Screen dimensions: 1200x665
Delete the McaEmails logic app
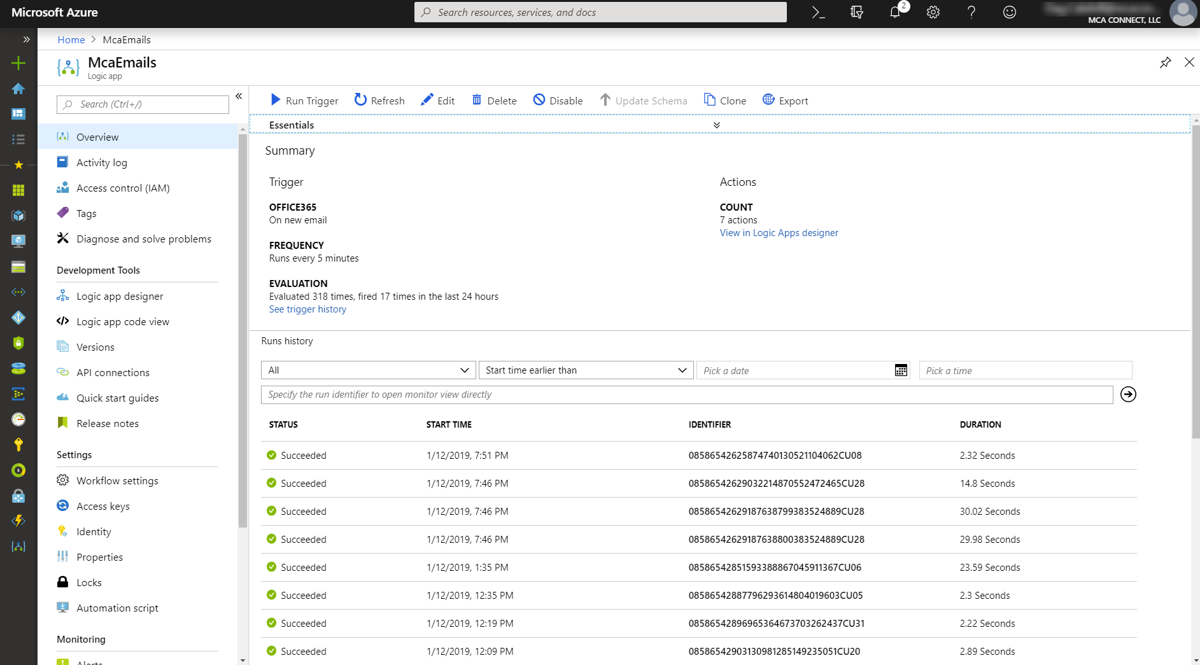[494, 100]
